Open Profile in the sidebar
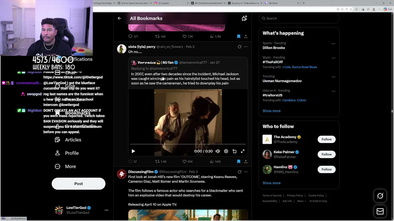 [67, 153]
